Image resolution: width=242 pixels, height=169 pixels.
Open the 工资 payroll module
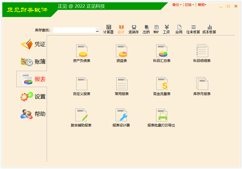click(x=166, y=29)
